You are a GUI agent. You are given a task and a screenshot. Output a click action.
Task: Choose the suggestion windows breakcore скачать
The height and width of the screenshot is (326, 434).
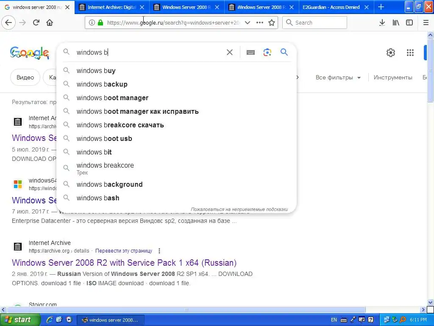pos(176,125)
